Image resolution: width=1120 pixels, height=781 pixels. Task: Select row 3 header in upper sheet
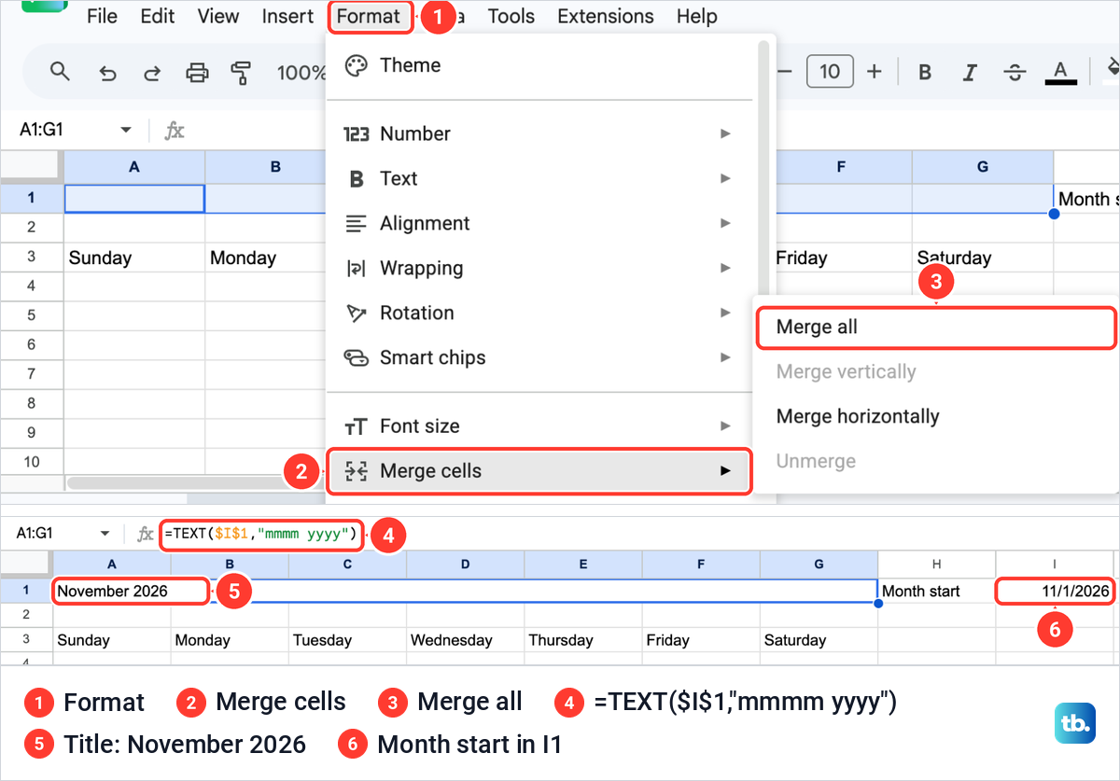(x=32, y=258)
